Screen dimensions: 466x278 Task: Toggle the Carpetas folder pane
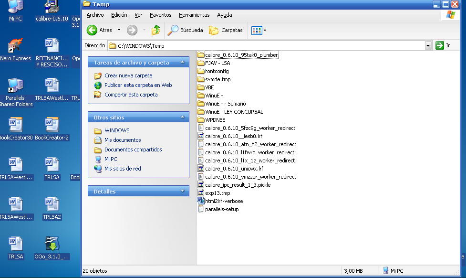(x=226, y=30)
